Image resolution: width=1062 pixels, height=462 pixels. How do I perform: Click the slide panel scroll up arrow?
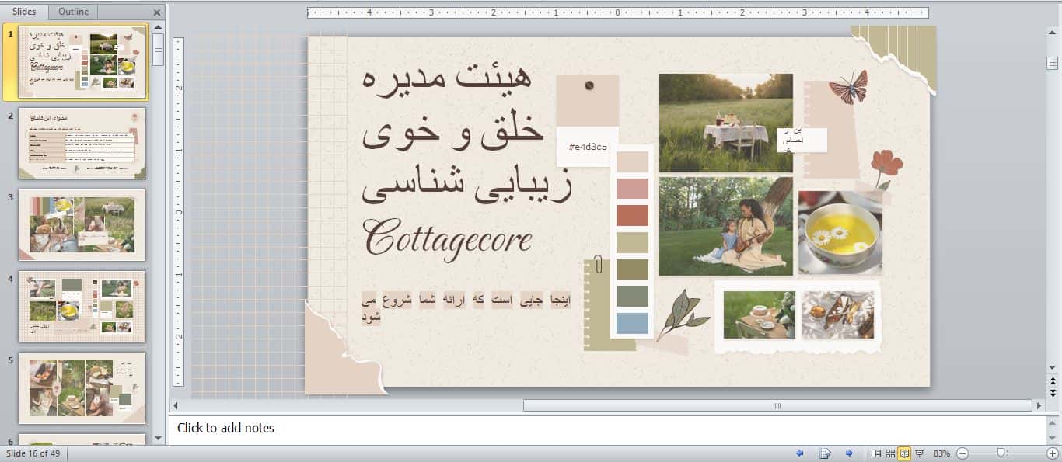point(159,28)
